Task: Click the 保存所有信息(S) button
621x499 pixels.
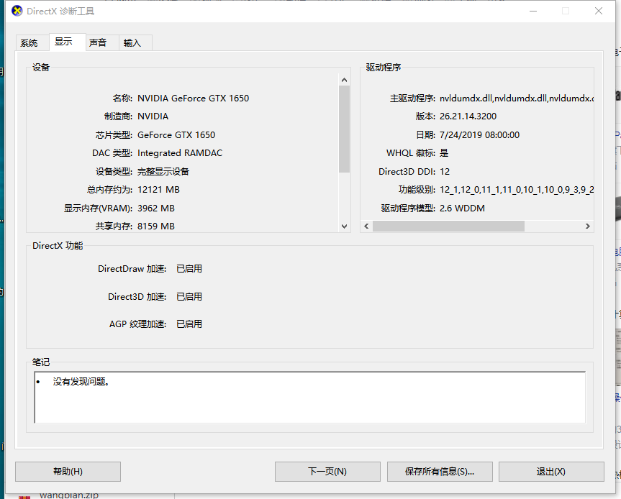Action: [x=440, y=472]
